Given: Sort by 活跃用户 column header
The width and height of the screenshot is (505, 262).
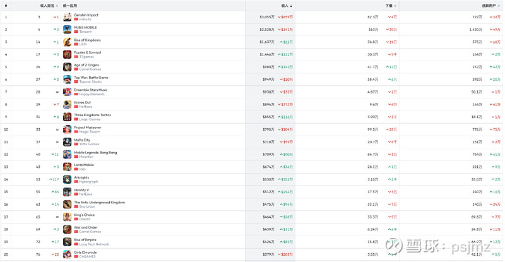Looking at the screenshot, I should 491,5.
